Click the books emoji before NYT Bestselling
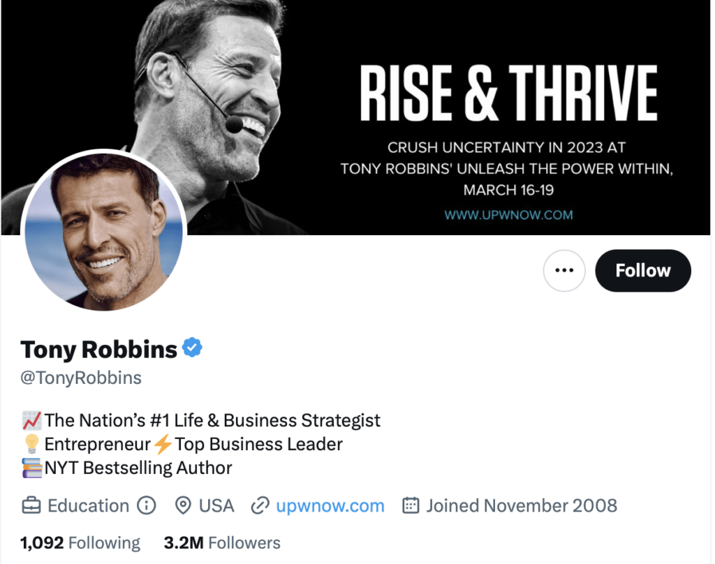This screenshot has height=564, width=715. pyautogui.click(x=29, y=467)
